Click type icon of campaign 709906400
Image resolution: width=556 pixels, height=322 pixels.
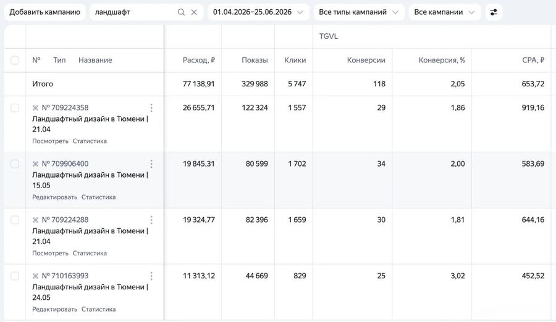coord(35,163)
